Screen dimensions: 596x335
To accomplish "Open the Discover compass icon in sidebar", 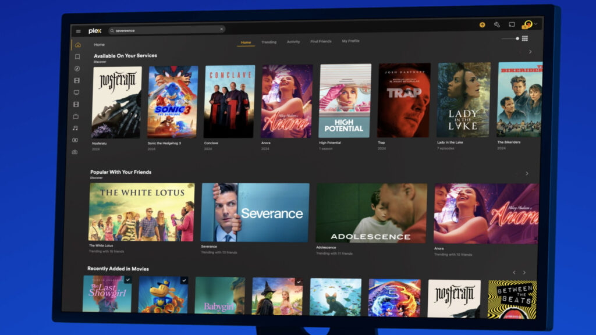I will pos(77,69).
